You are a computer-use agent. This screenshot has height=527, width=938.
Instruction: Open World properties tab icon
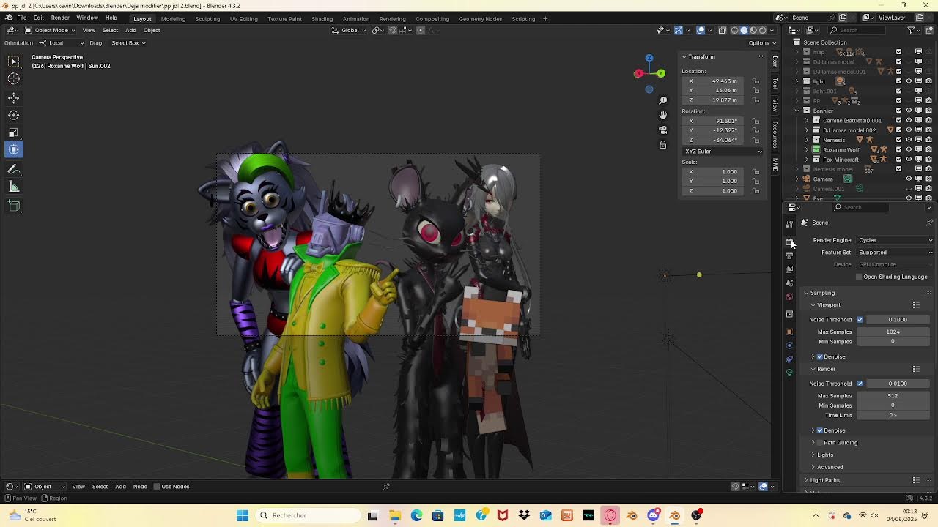pos(789,296)
